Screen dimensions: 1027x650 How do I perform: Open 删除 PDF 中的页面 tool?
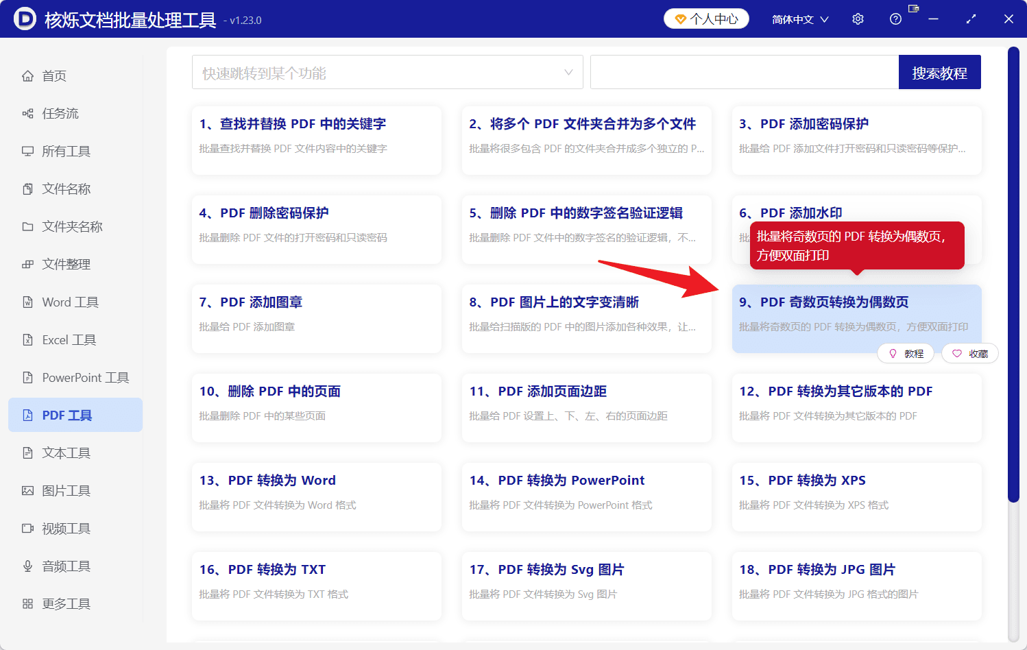pos(317,408)
